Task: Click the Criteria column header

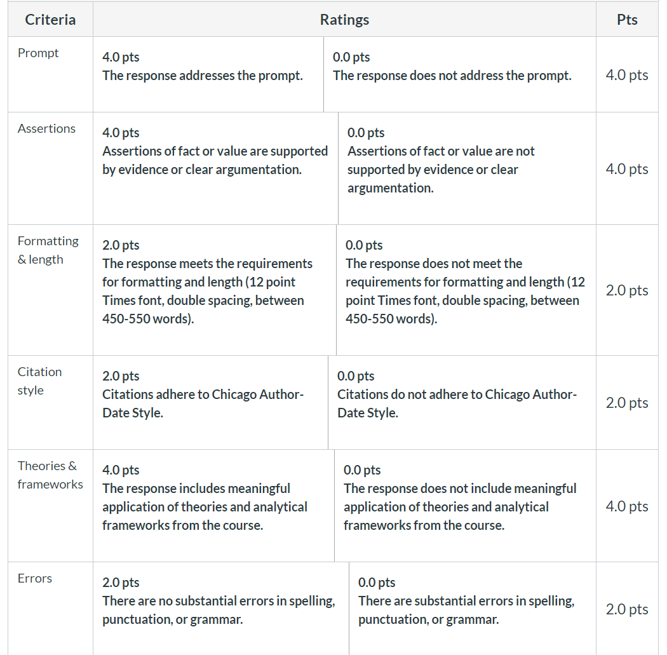Action: (50, 20)
